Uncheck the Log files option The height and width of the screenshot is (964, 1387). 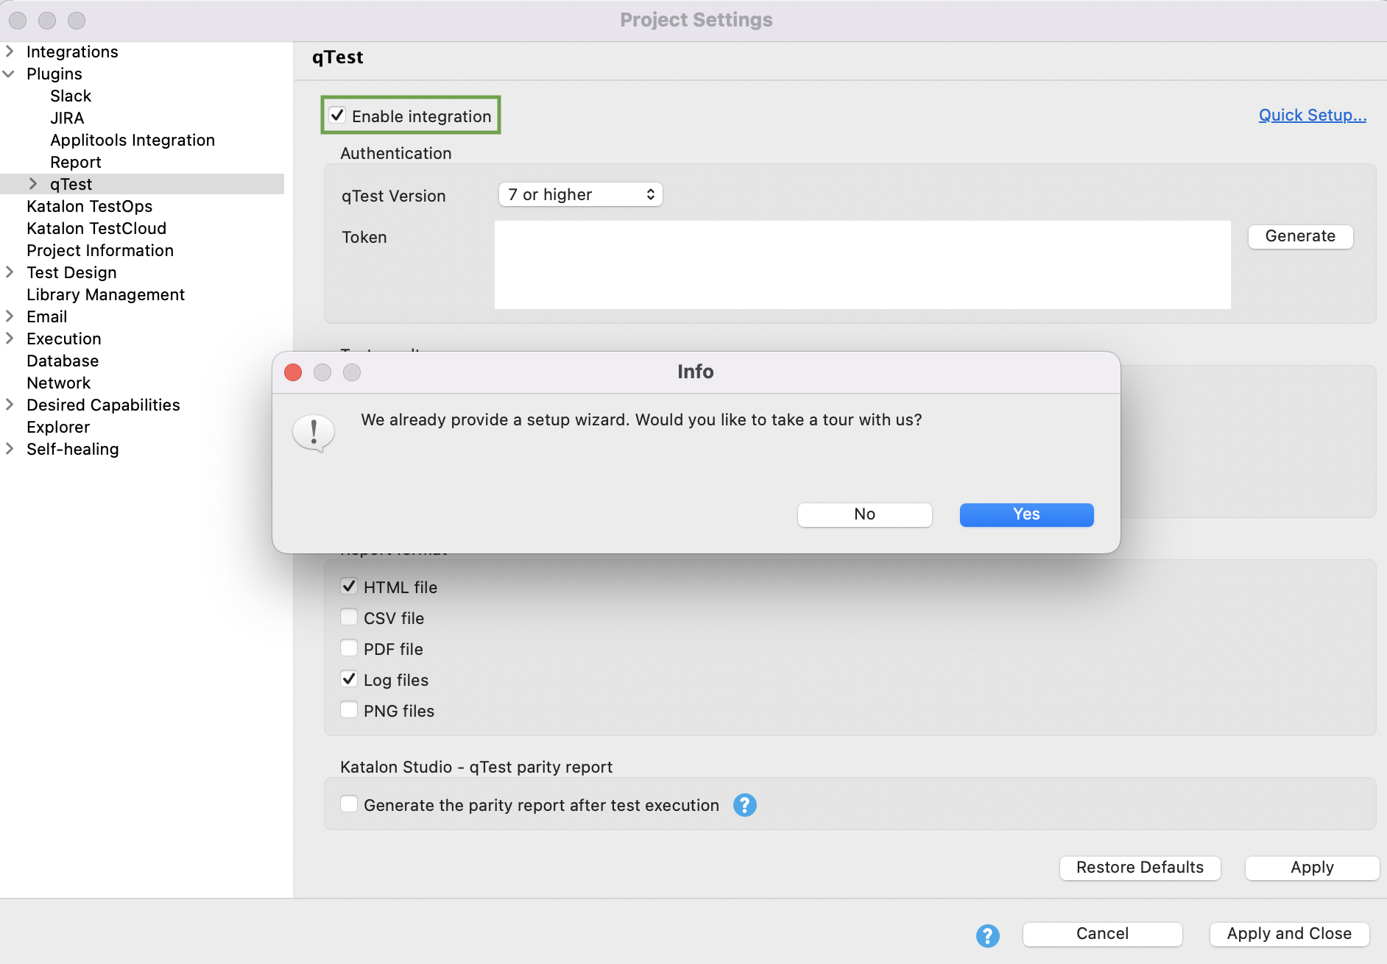pyautogui.click(x=349, y=678)
